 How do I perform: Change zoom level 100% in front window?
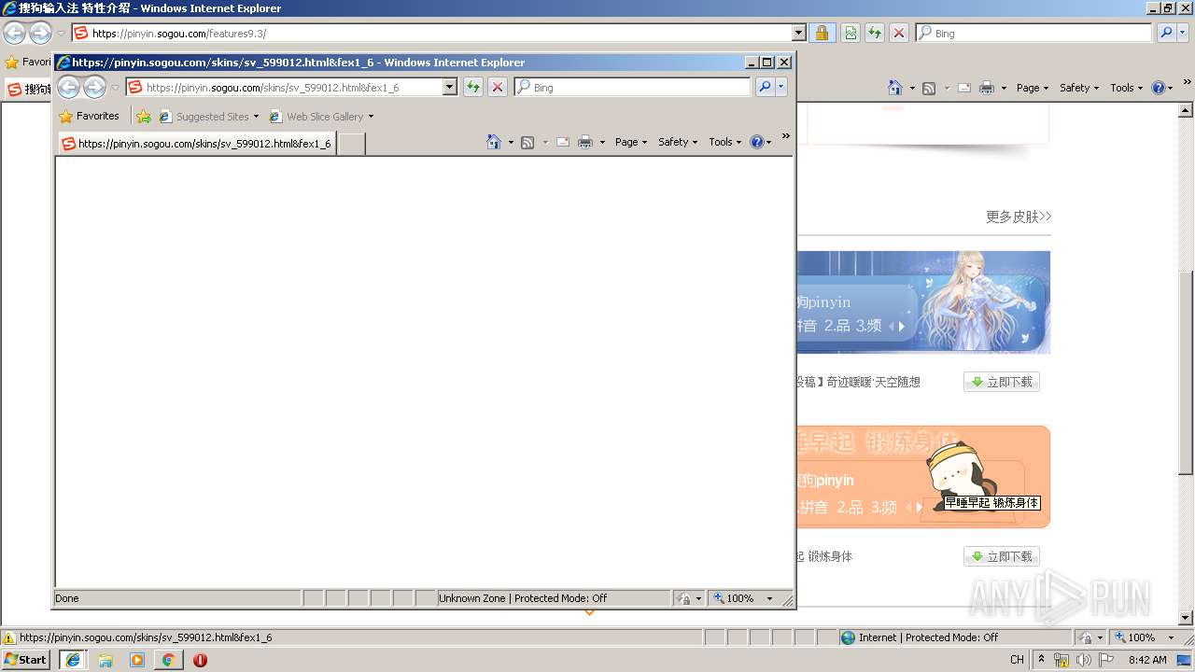click(744, 598)
